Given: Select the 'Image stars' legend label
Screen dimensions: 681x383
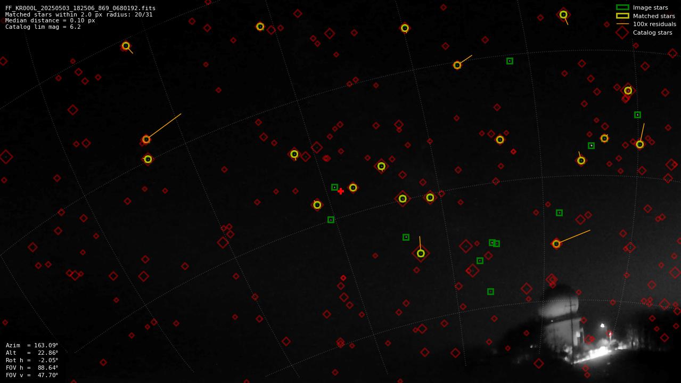Looking at the screenshot, I should [x=650, y=7].
